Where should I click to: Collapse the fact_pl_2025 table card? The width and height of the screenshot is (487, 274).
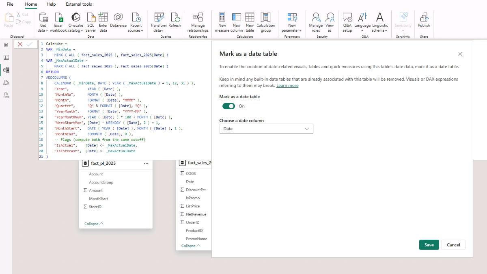(x=94, y=224)
